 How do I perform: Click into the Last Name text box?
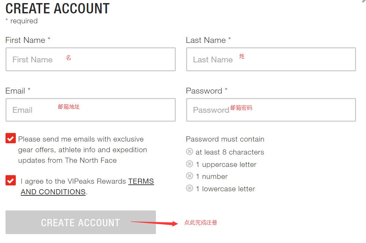click(271, 59)
